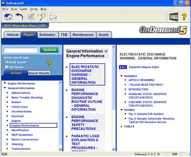This screenshot has width=191, height=157.
Task: Click the Expand/Collapse Index link text
Action: tap(144, 67)
